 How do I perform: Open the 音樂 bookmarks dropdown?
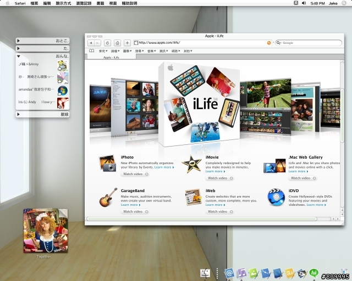pos(152,51)
